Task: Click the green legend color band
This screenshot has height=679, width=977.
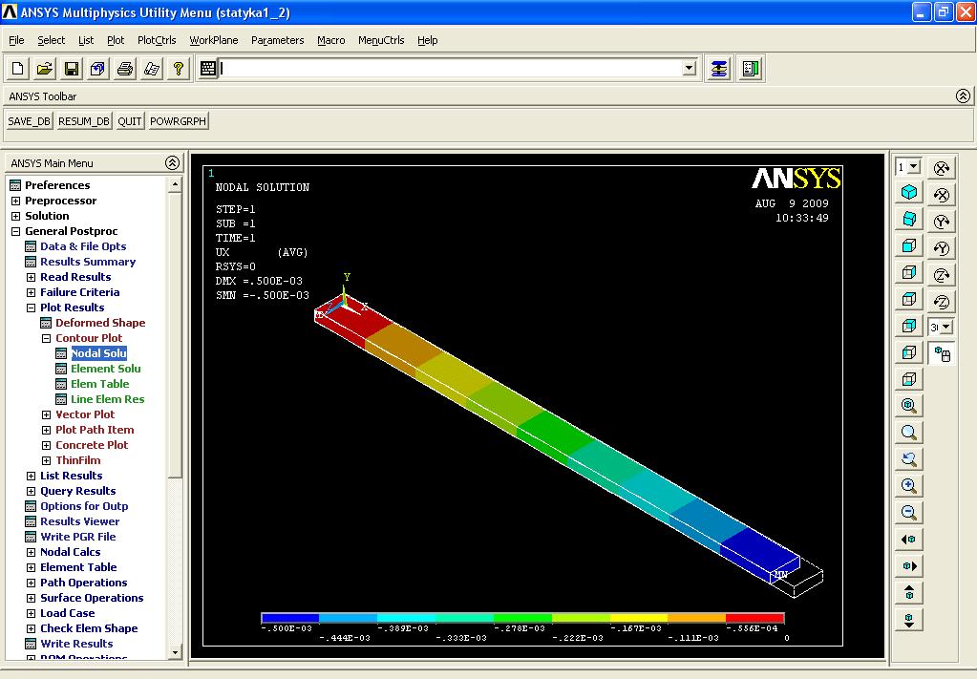Action: click(522, 618)
